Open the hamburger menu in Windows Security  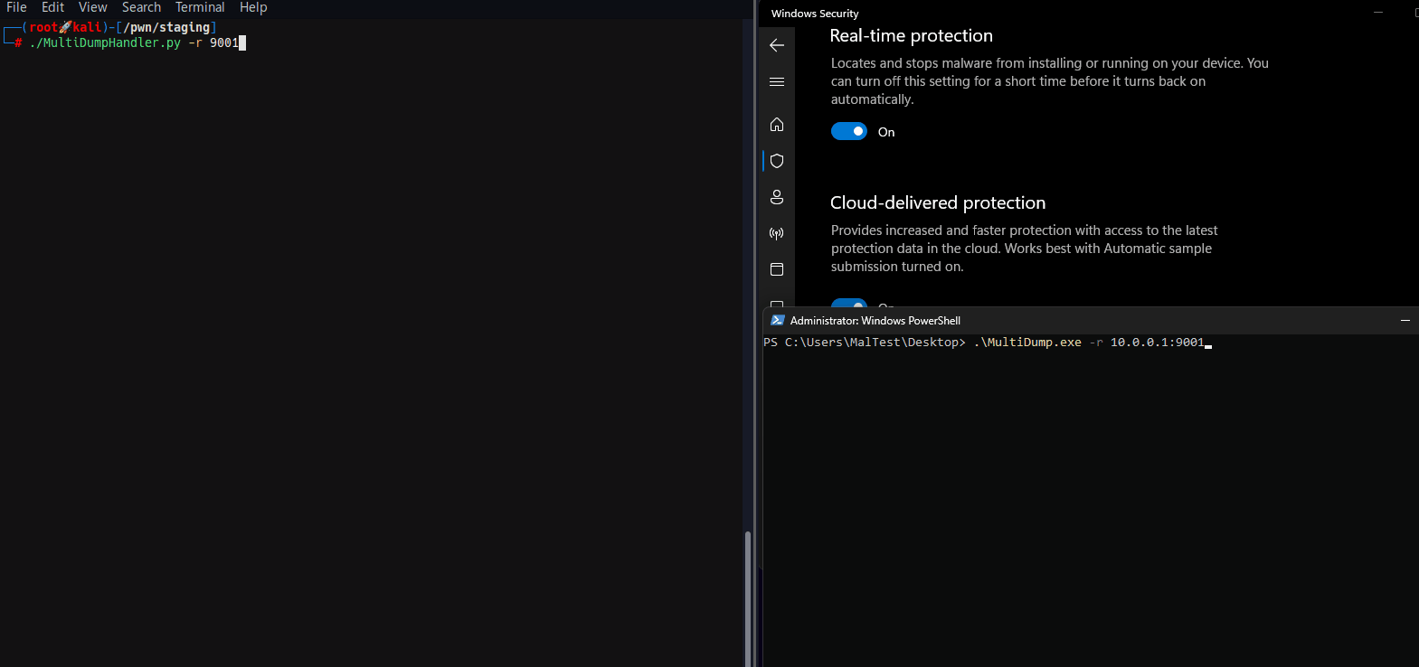777,81
